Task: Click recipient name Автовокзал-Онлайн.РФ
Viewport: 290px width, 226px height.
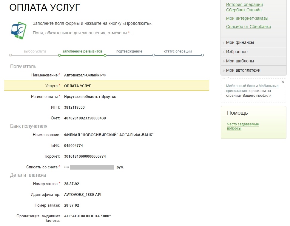Action: point(85,75)
